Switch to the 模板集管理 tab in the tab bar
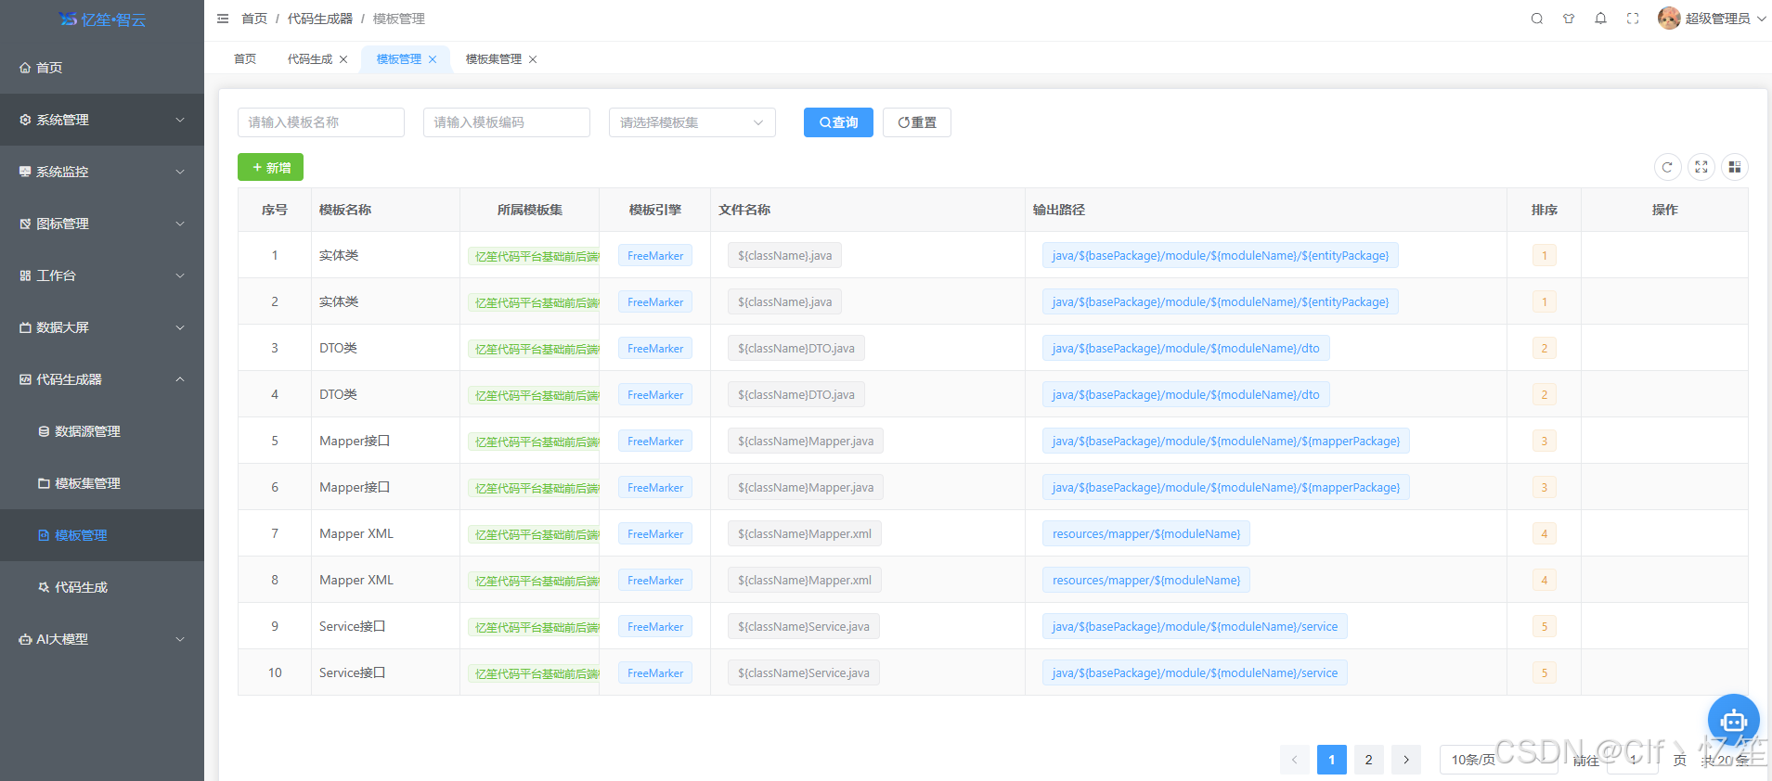 [494, 59]
